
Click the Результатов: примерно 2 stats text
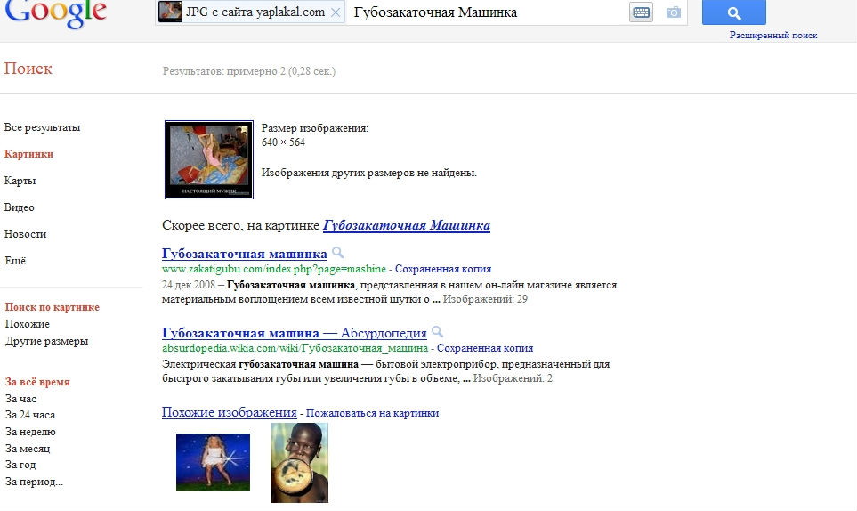pos(248,71)
